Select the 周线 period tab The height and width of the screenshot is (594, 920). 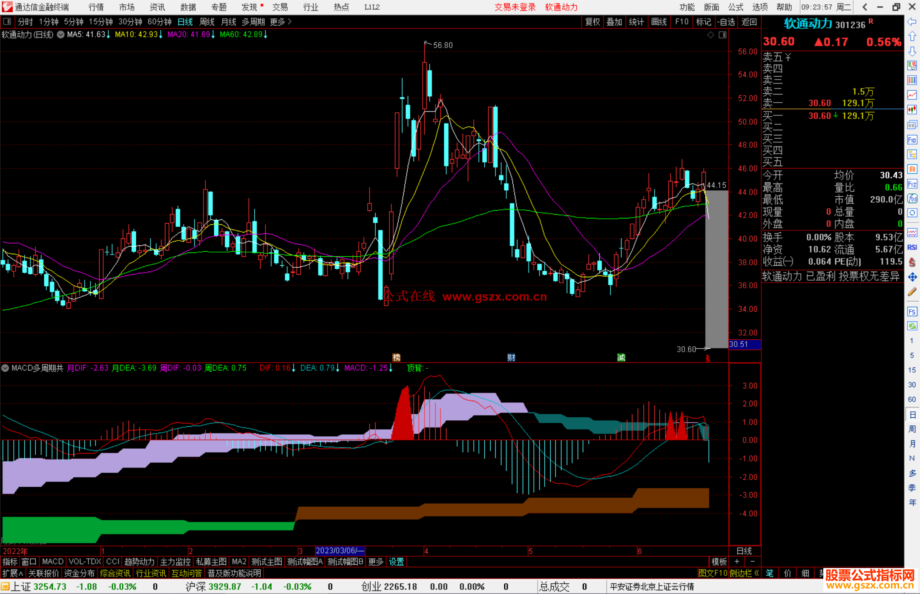click(x=207, y=22)
